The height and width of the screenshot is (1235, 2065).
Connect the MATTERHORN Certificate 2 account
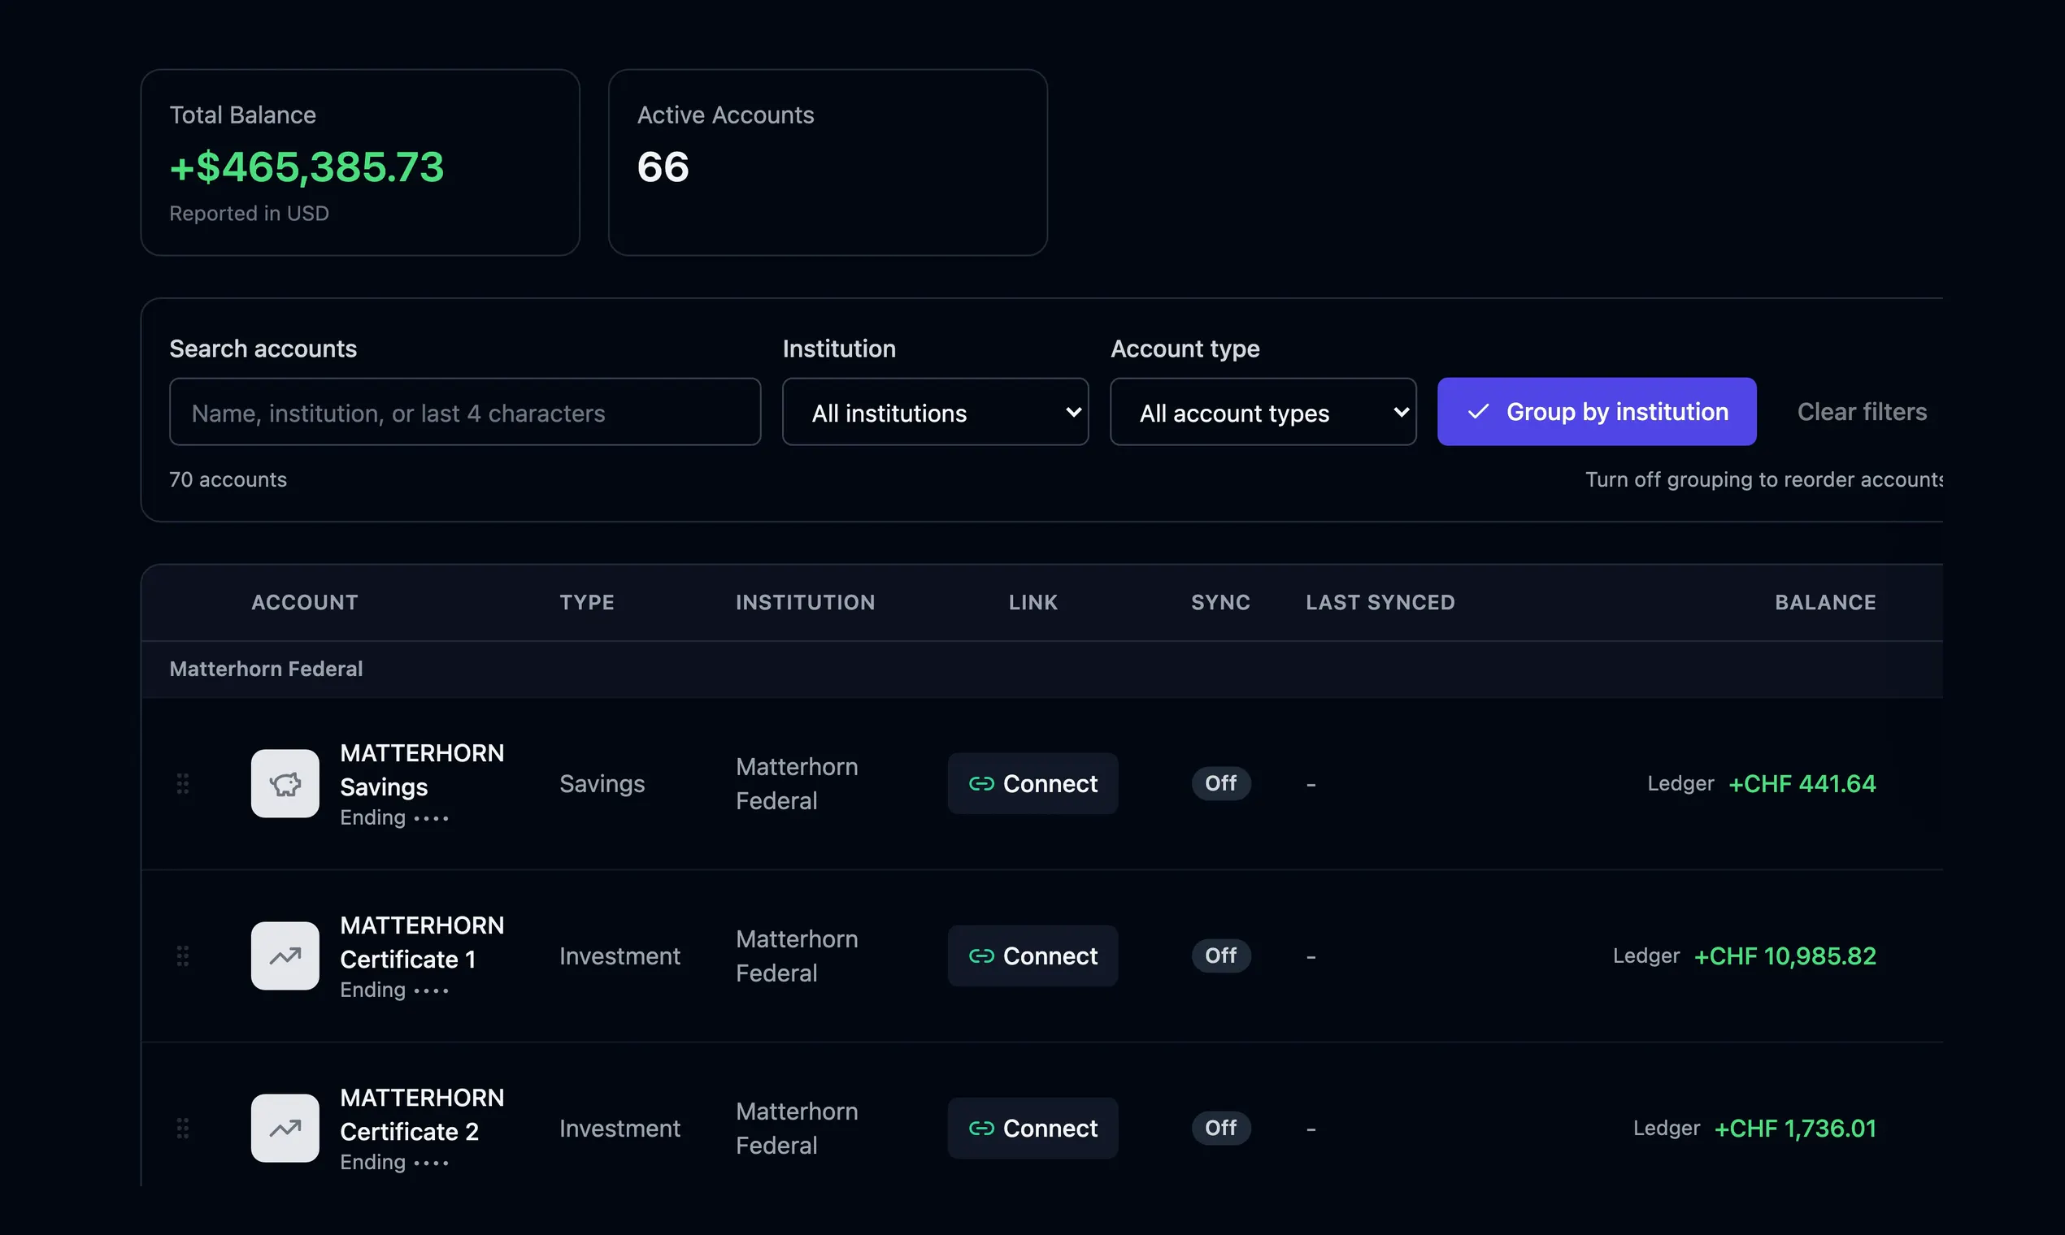tap(1032, 1128)
